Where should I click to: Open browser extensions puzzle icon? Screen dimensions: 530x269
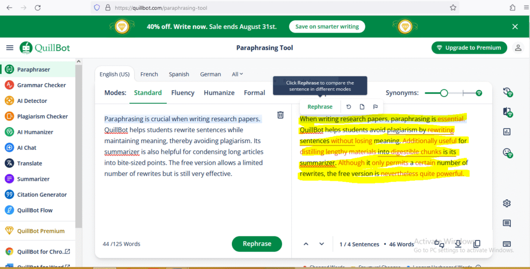point(512,8)
